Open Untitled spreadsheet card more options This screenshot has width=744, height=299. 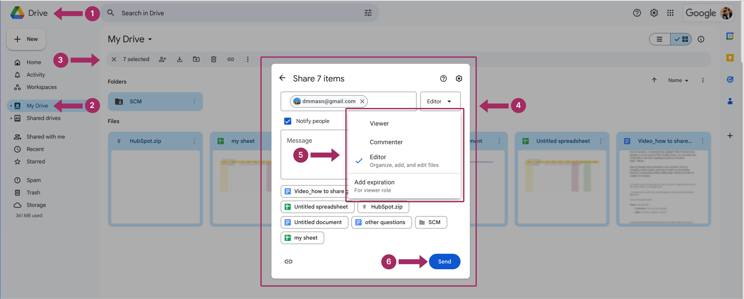pos(601,141)
